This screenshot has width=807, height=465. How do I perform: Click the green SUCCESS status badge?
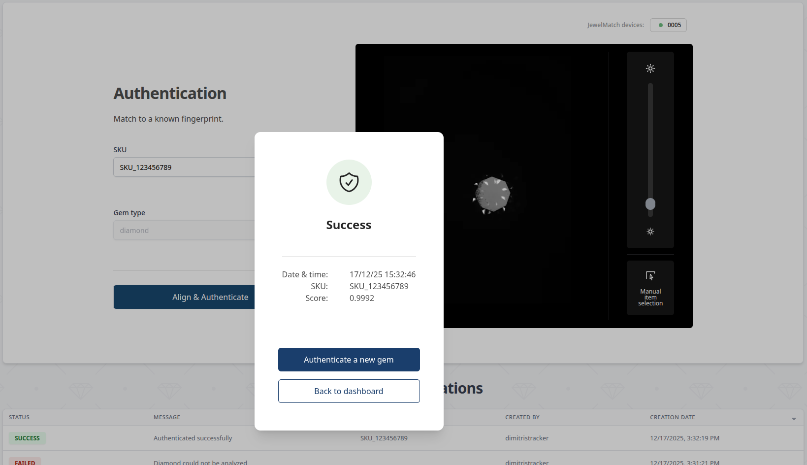click(x=27, y=438)
